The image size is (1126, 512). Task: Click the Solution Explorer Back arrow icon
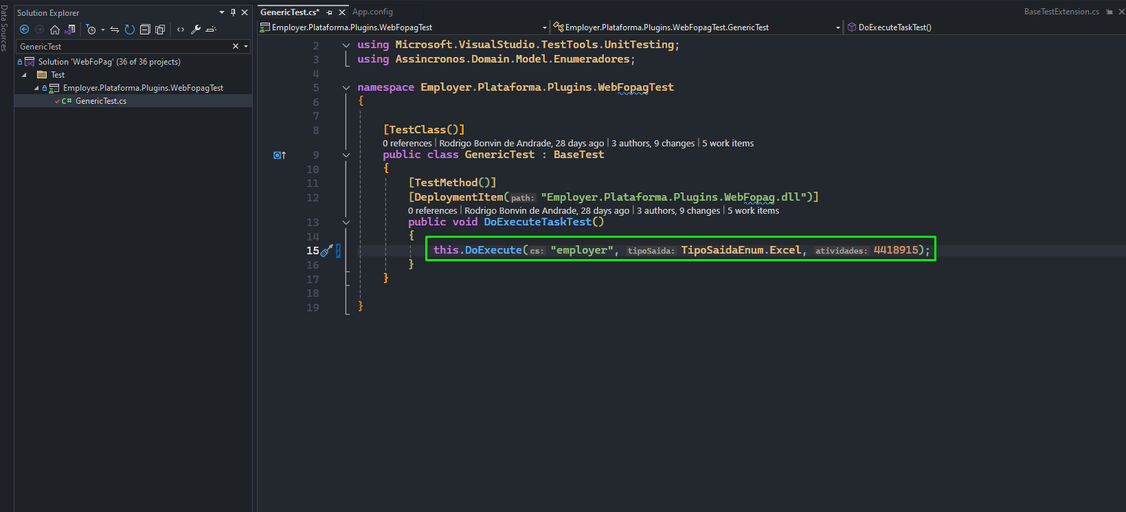pyautogui.click(x=24, y=30)
